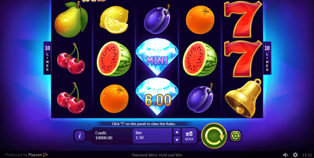
Task: Click the 6.00 diamond symbol
Action: (157, 96)
